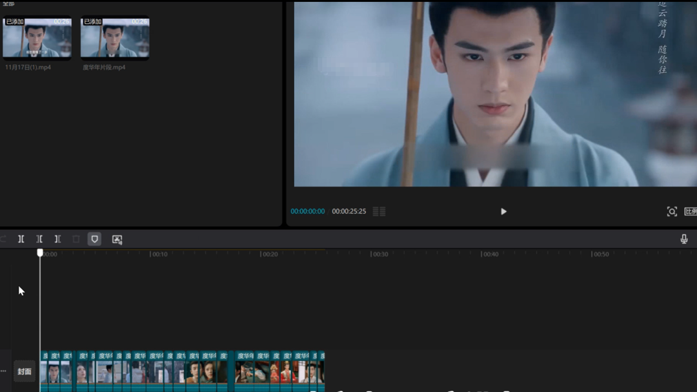Click the 封面 cover button

tap(25, 371)
